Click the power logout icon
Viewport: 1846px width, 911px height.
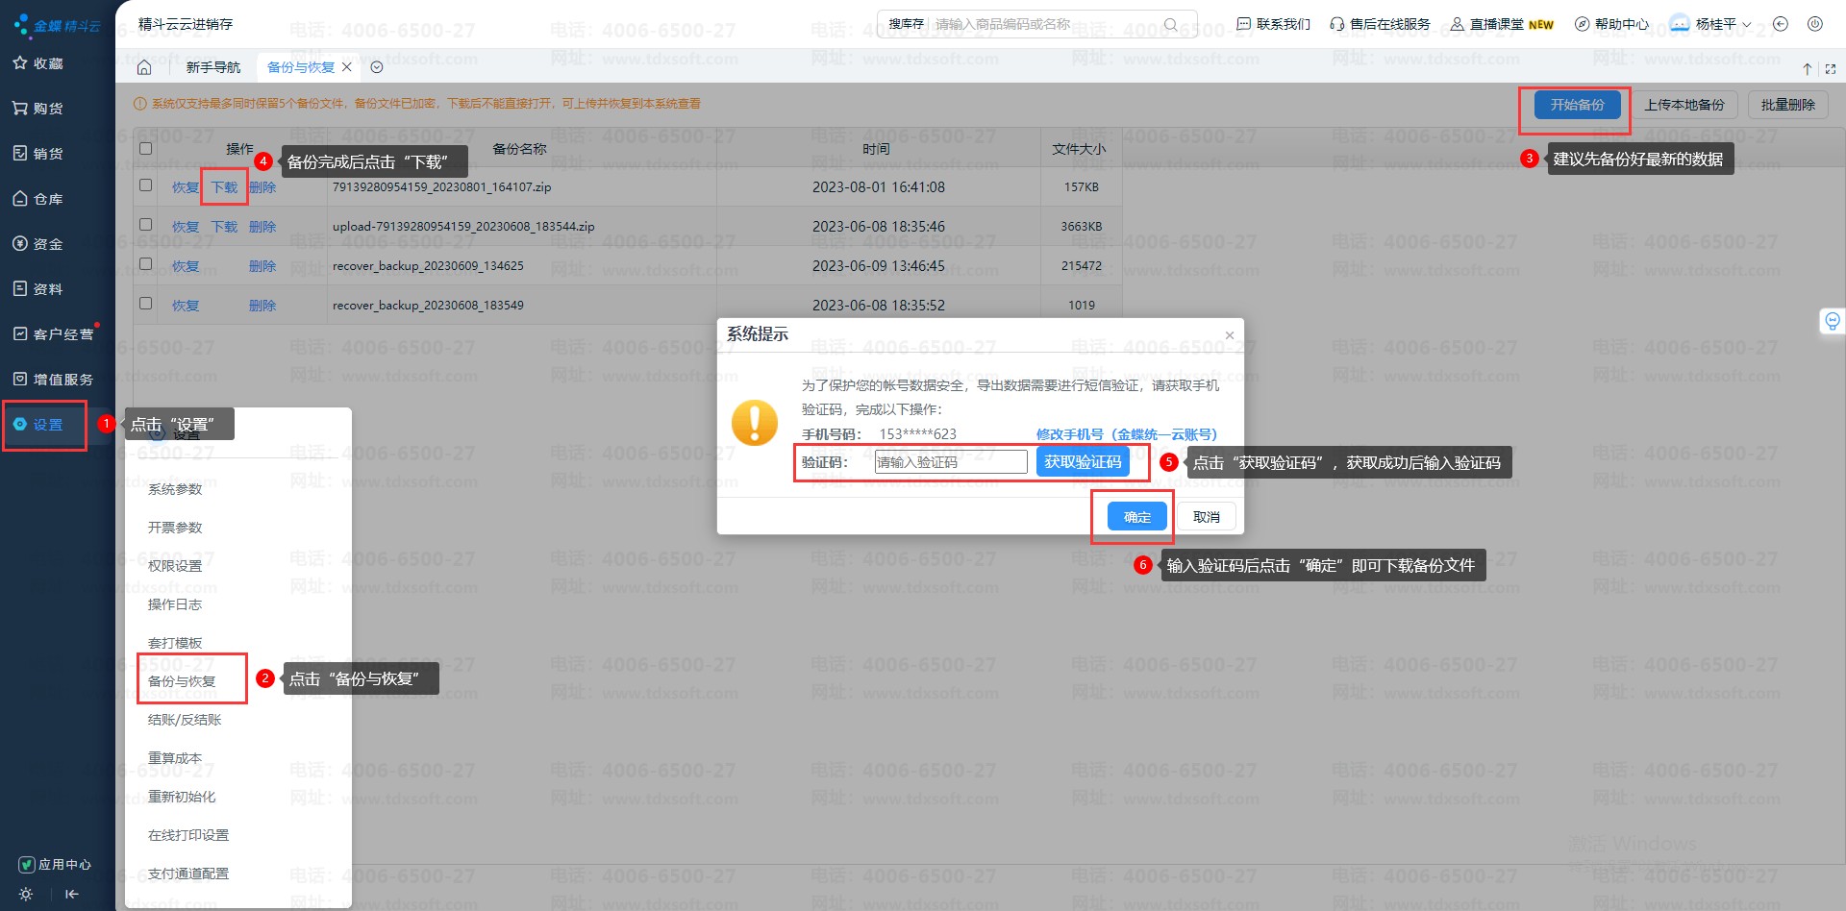click(1814, 24)
